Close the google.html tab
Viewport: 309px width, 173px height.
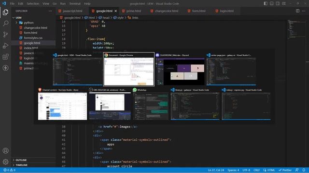(x=116, y=11)
